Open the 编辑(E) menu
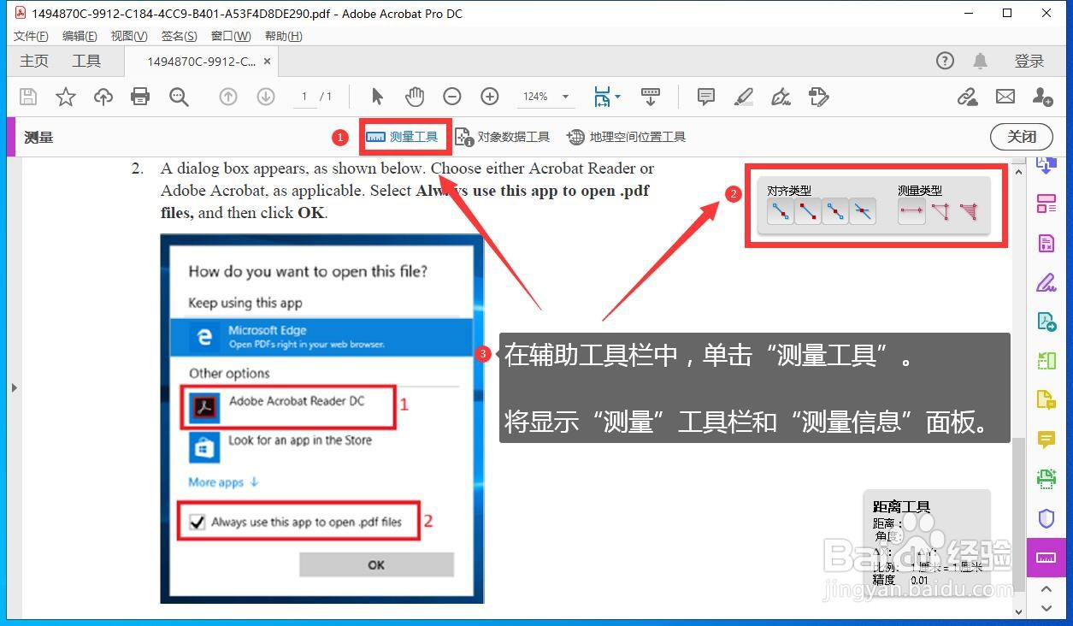The height and width of the screenshot is (626, 1073). coord(80,36)
